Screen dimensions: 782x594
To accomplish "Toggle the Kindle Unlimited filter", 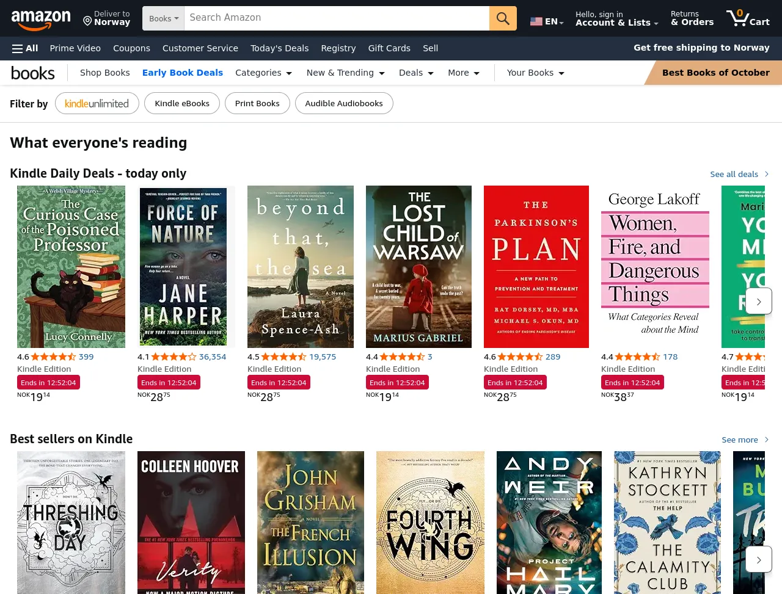I will coord(97,103).
